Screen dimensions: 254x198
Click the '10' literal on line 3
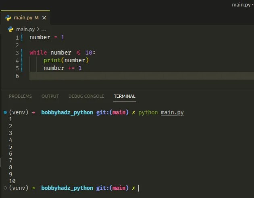pos(89,53)
